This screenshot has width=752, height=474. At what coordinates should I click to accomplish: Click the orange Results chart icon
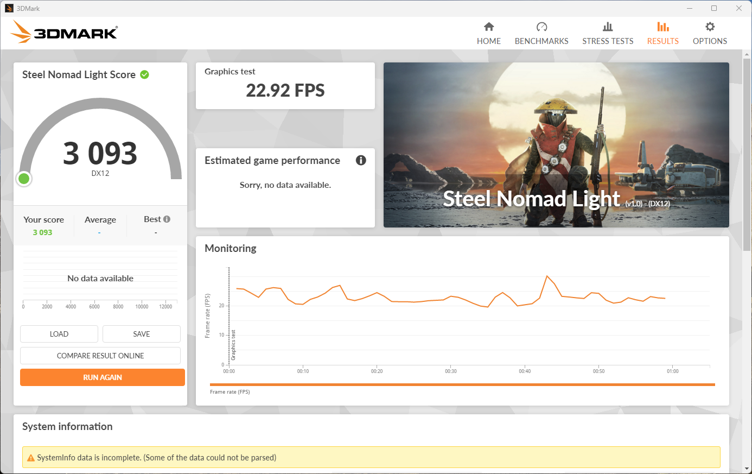click(x=662, y=27)
